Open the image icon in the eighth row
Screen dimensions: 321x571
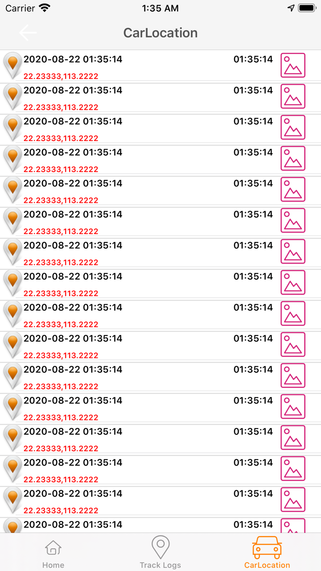293,283
